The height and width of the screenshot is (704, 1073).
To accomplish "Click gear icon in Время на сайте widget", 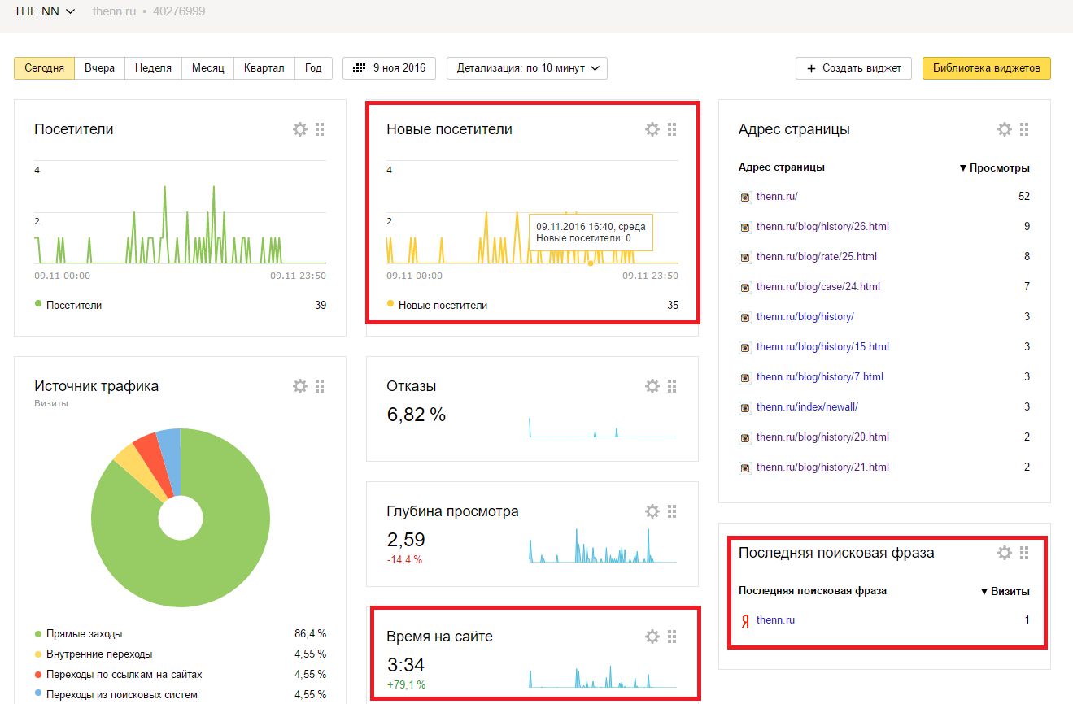I will tap(652, 637).
